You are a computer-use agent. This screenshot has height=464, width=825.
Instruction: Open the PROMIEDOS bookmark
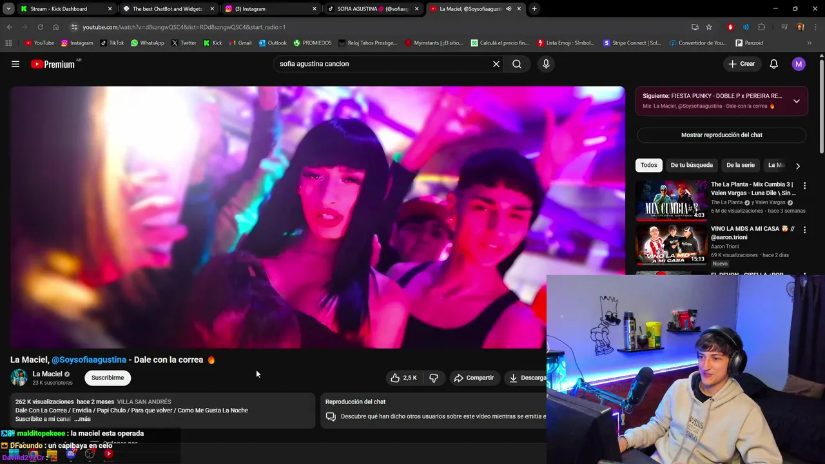(x=312, y=43)
